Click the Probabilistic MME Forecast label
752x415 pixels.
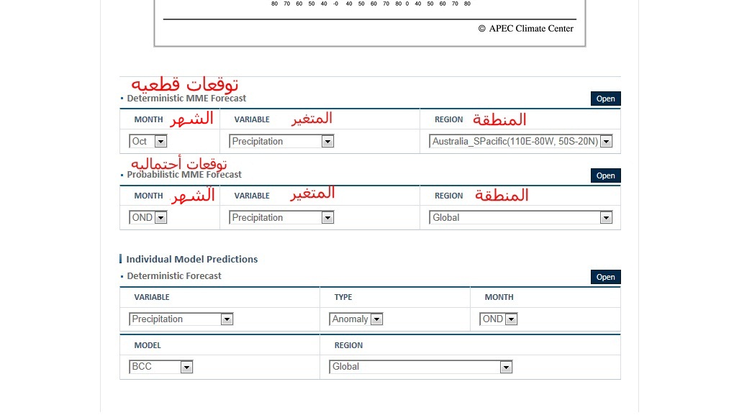coord(184,175)
